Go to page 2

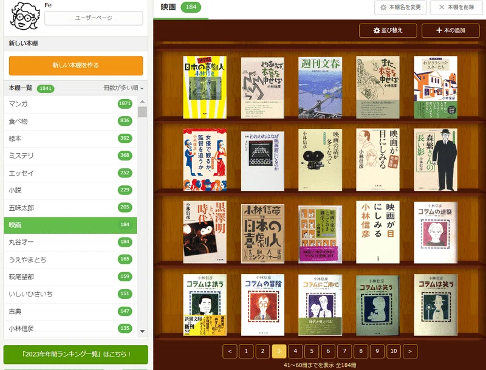coord(262,351)
